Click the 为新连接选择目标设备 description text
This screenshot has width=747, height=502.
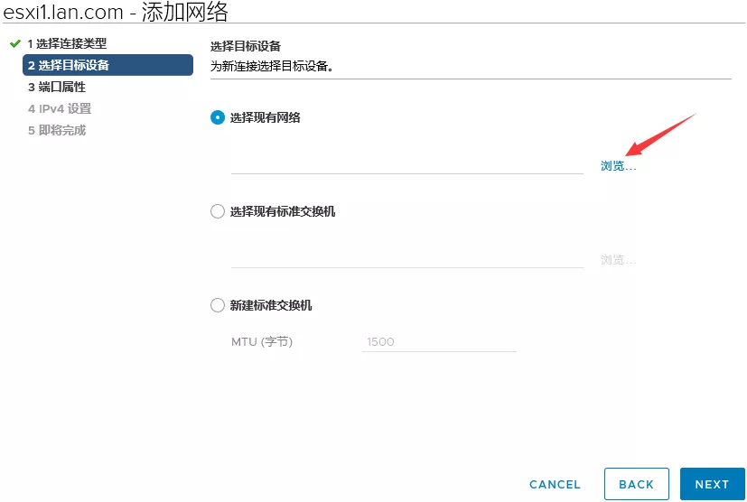272,66
